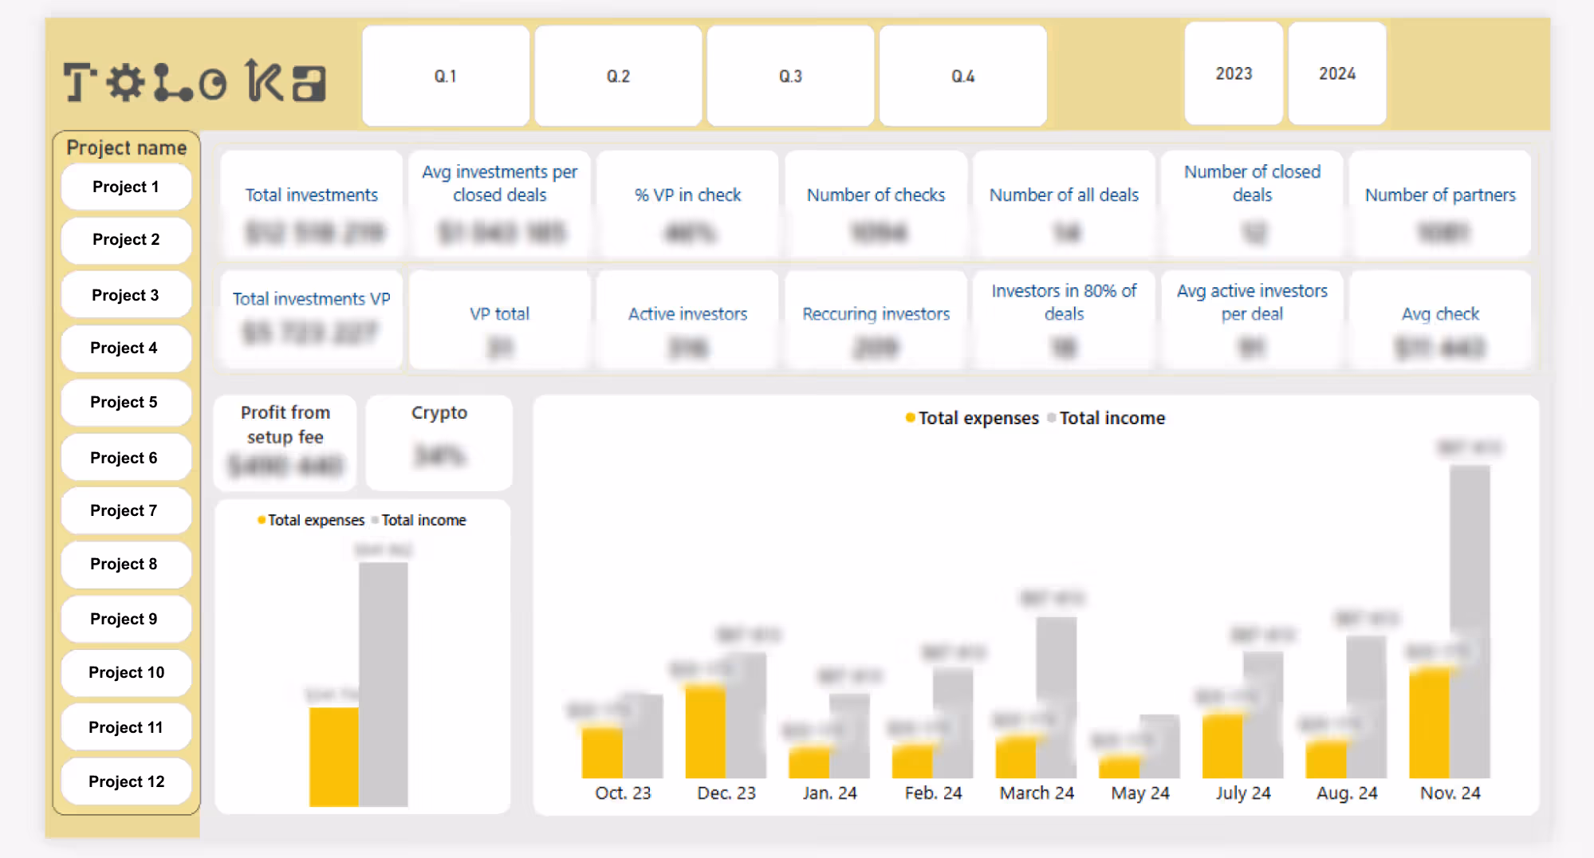Select the Q.3 quarter filter
The image size is (1594, 858).
(x=789, y=76)
